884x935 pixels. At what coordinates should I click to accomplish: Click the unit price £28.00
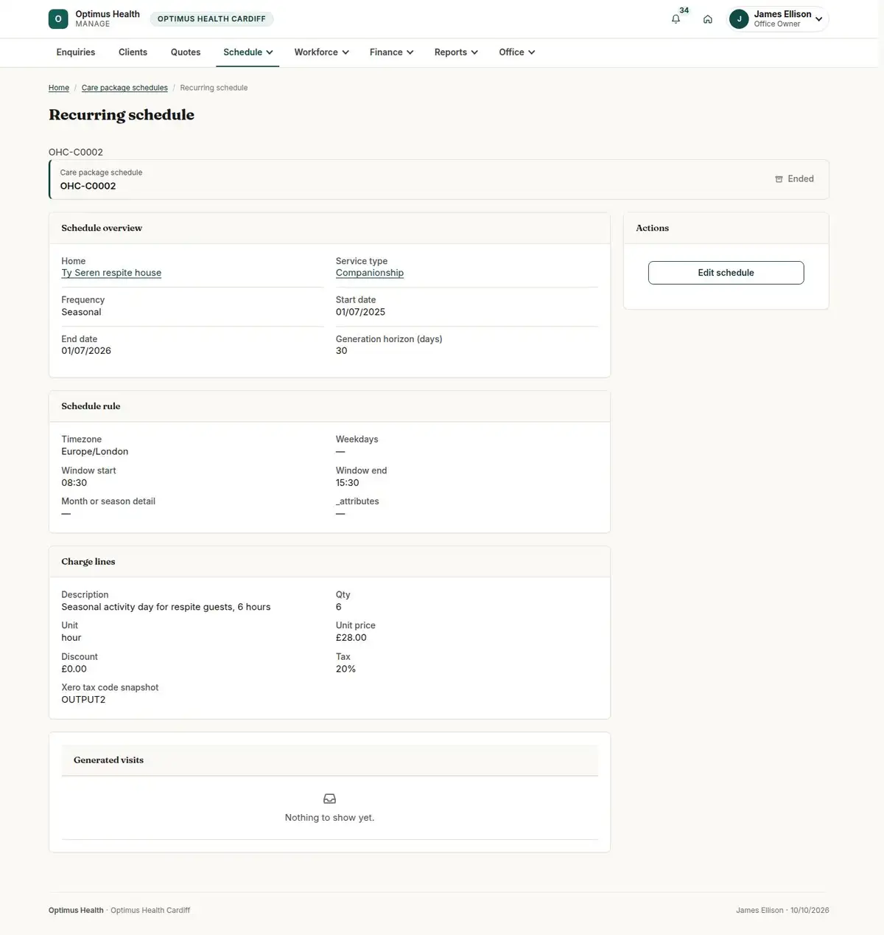[351, 638]
